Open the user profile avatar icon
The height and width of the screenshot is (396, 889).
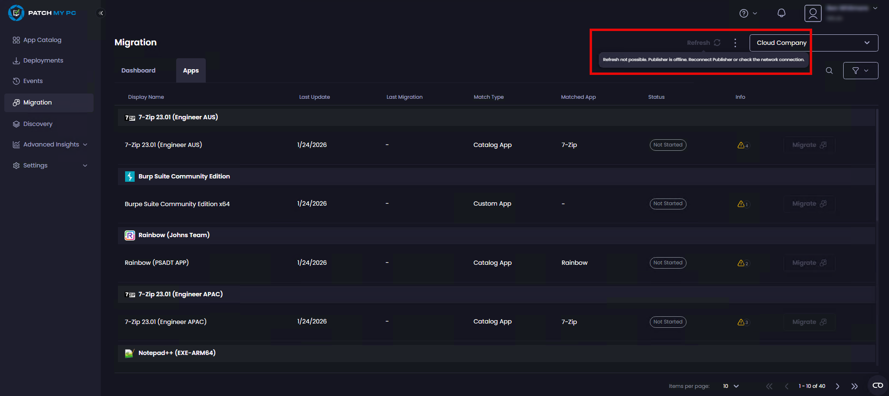[813, 13]
